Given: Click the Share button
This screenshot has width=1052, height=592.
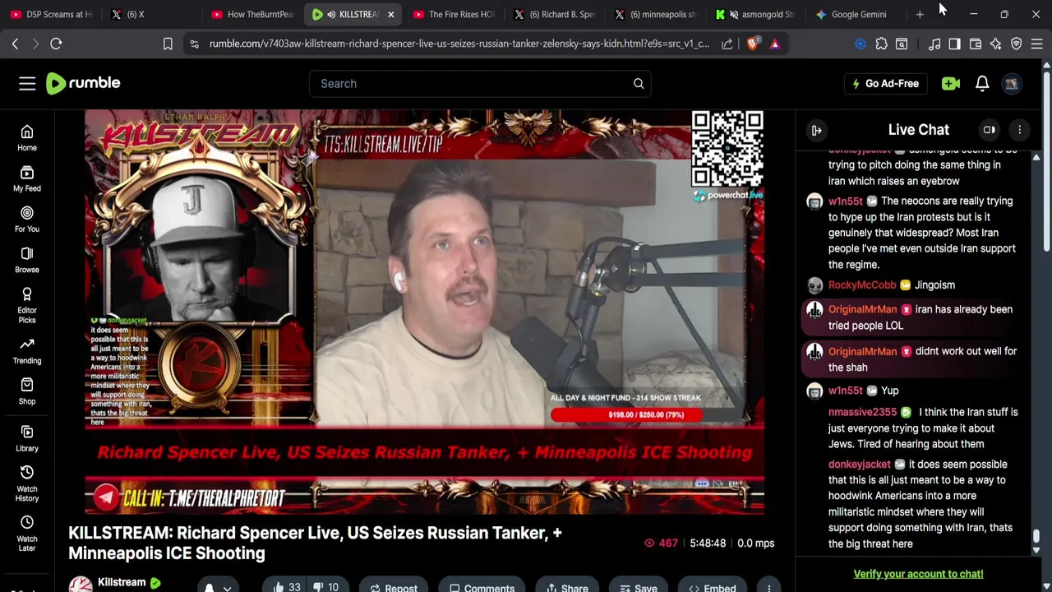Looking at the screenshot, I should click(x=567, y=587).
